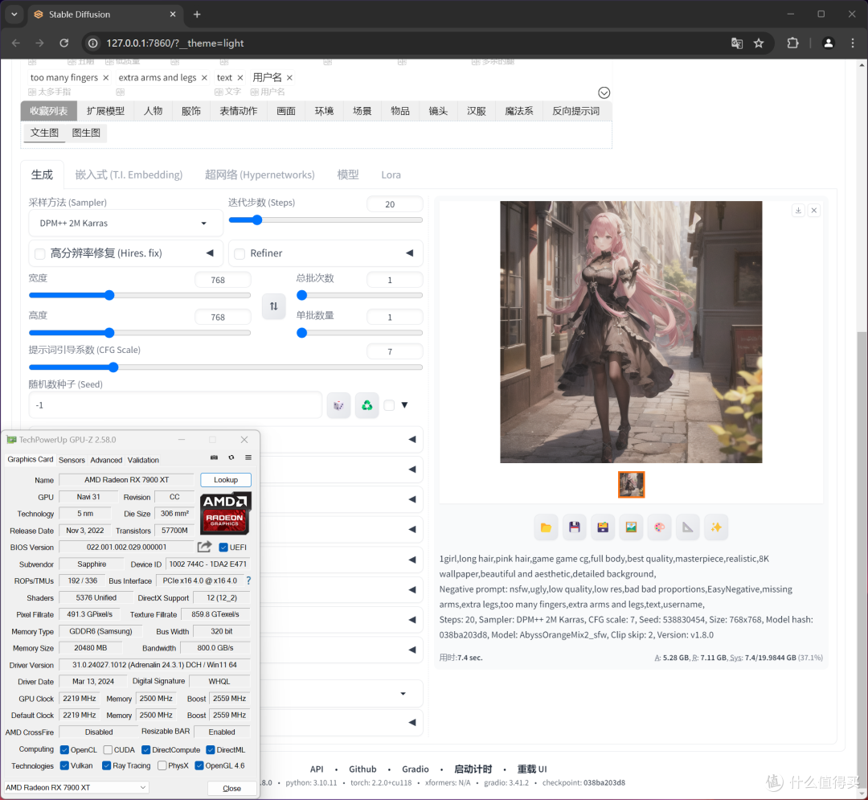The height and width of the screenshot is (800, 868).
Task: Click the sparkle icon below generated image
Action: pyautogui.click(x=716, y=527)
